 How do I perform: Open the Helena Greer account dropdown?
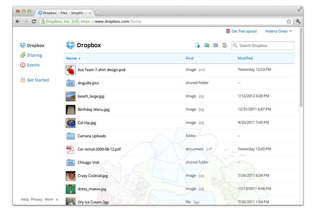pos(278,31)
